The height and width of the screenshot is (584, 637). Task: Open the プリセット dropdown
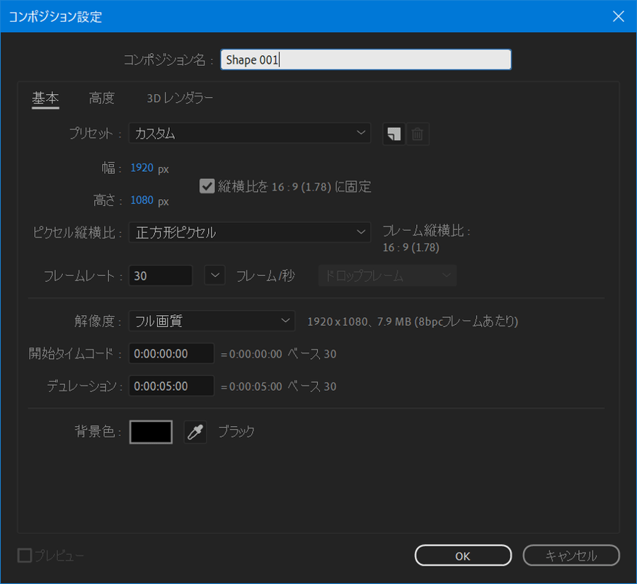[x=249, y=133]
